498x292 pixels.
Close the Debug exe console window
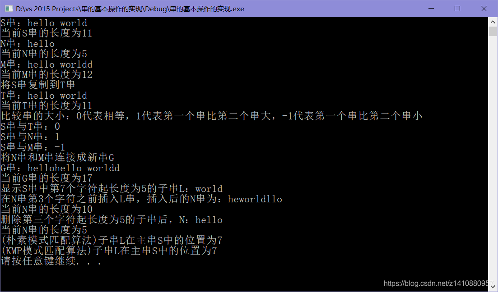click(x=484, y=9)
